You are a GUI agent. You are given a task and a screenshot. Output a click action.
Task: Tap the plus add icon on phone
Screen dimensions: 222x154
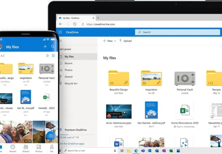click(x=45, y=47)
